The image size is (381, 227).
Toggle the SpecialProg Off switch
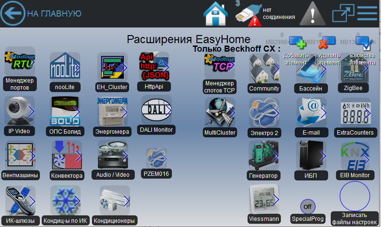click(307, 207)
